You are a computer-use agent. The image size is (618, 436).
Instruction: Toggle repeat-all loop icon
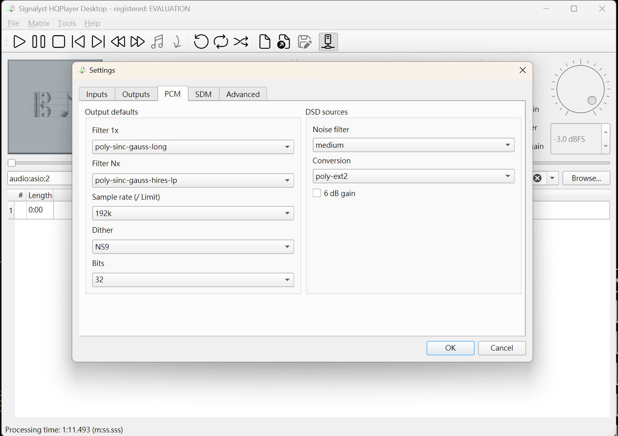point(221,42)
